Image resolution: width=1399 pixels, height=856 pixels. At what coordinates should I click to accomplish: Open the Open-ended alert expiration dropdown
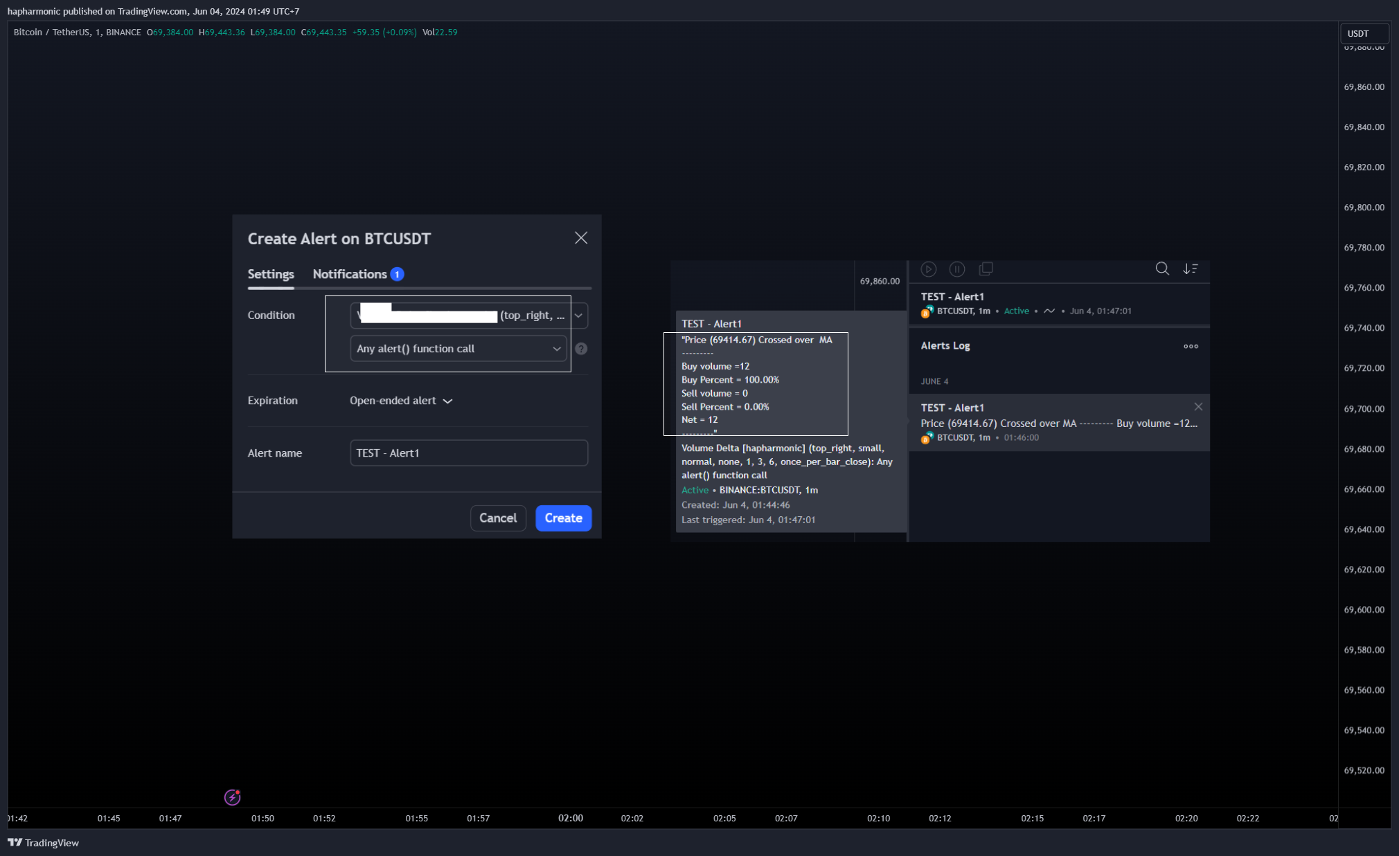coord(400,401)
